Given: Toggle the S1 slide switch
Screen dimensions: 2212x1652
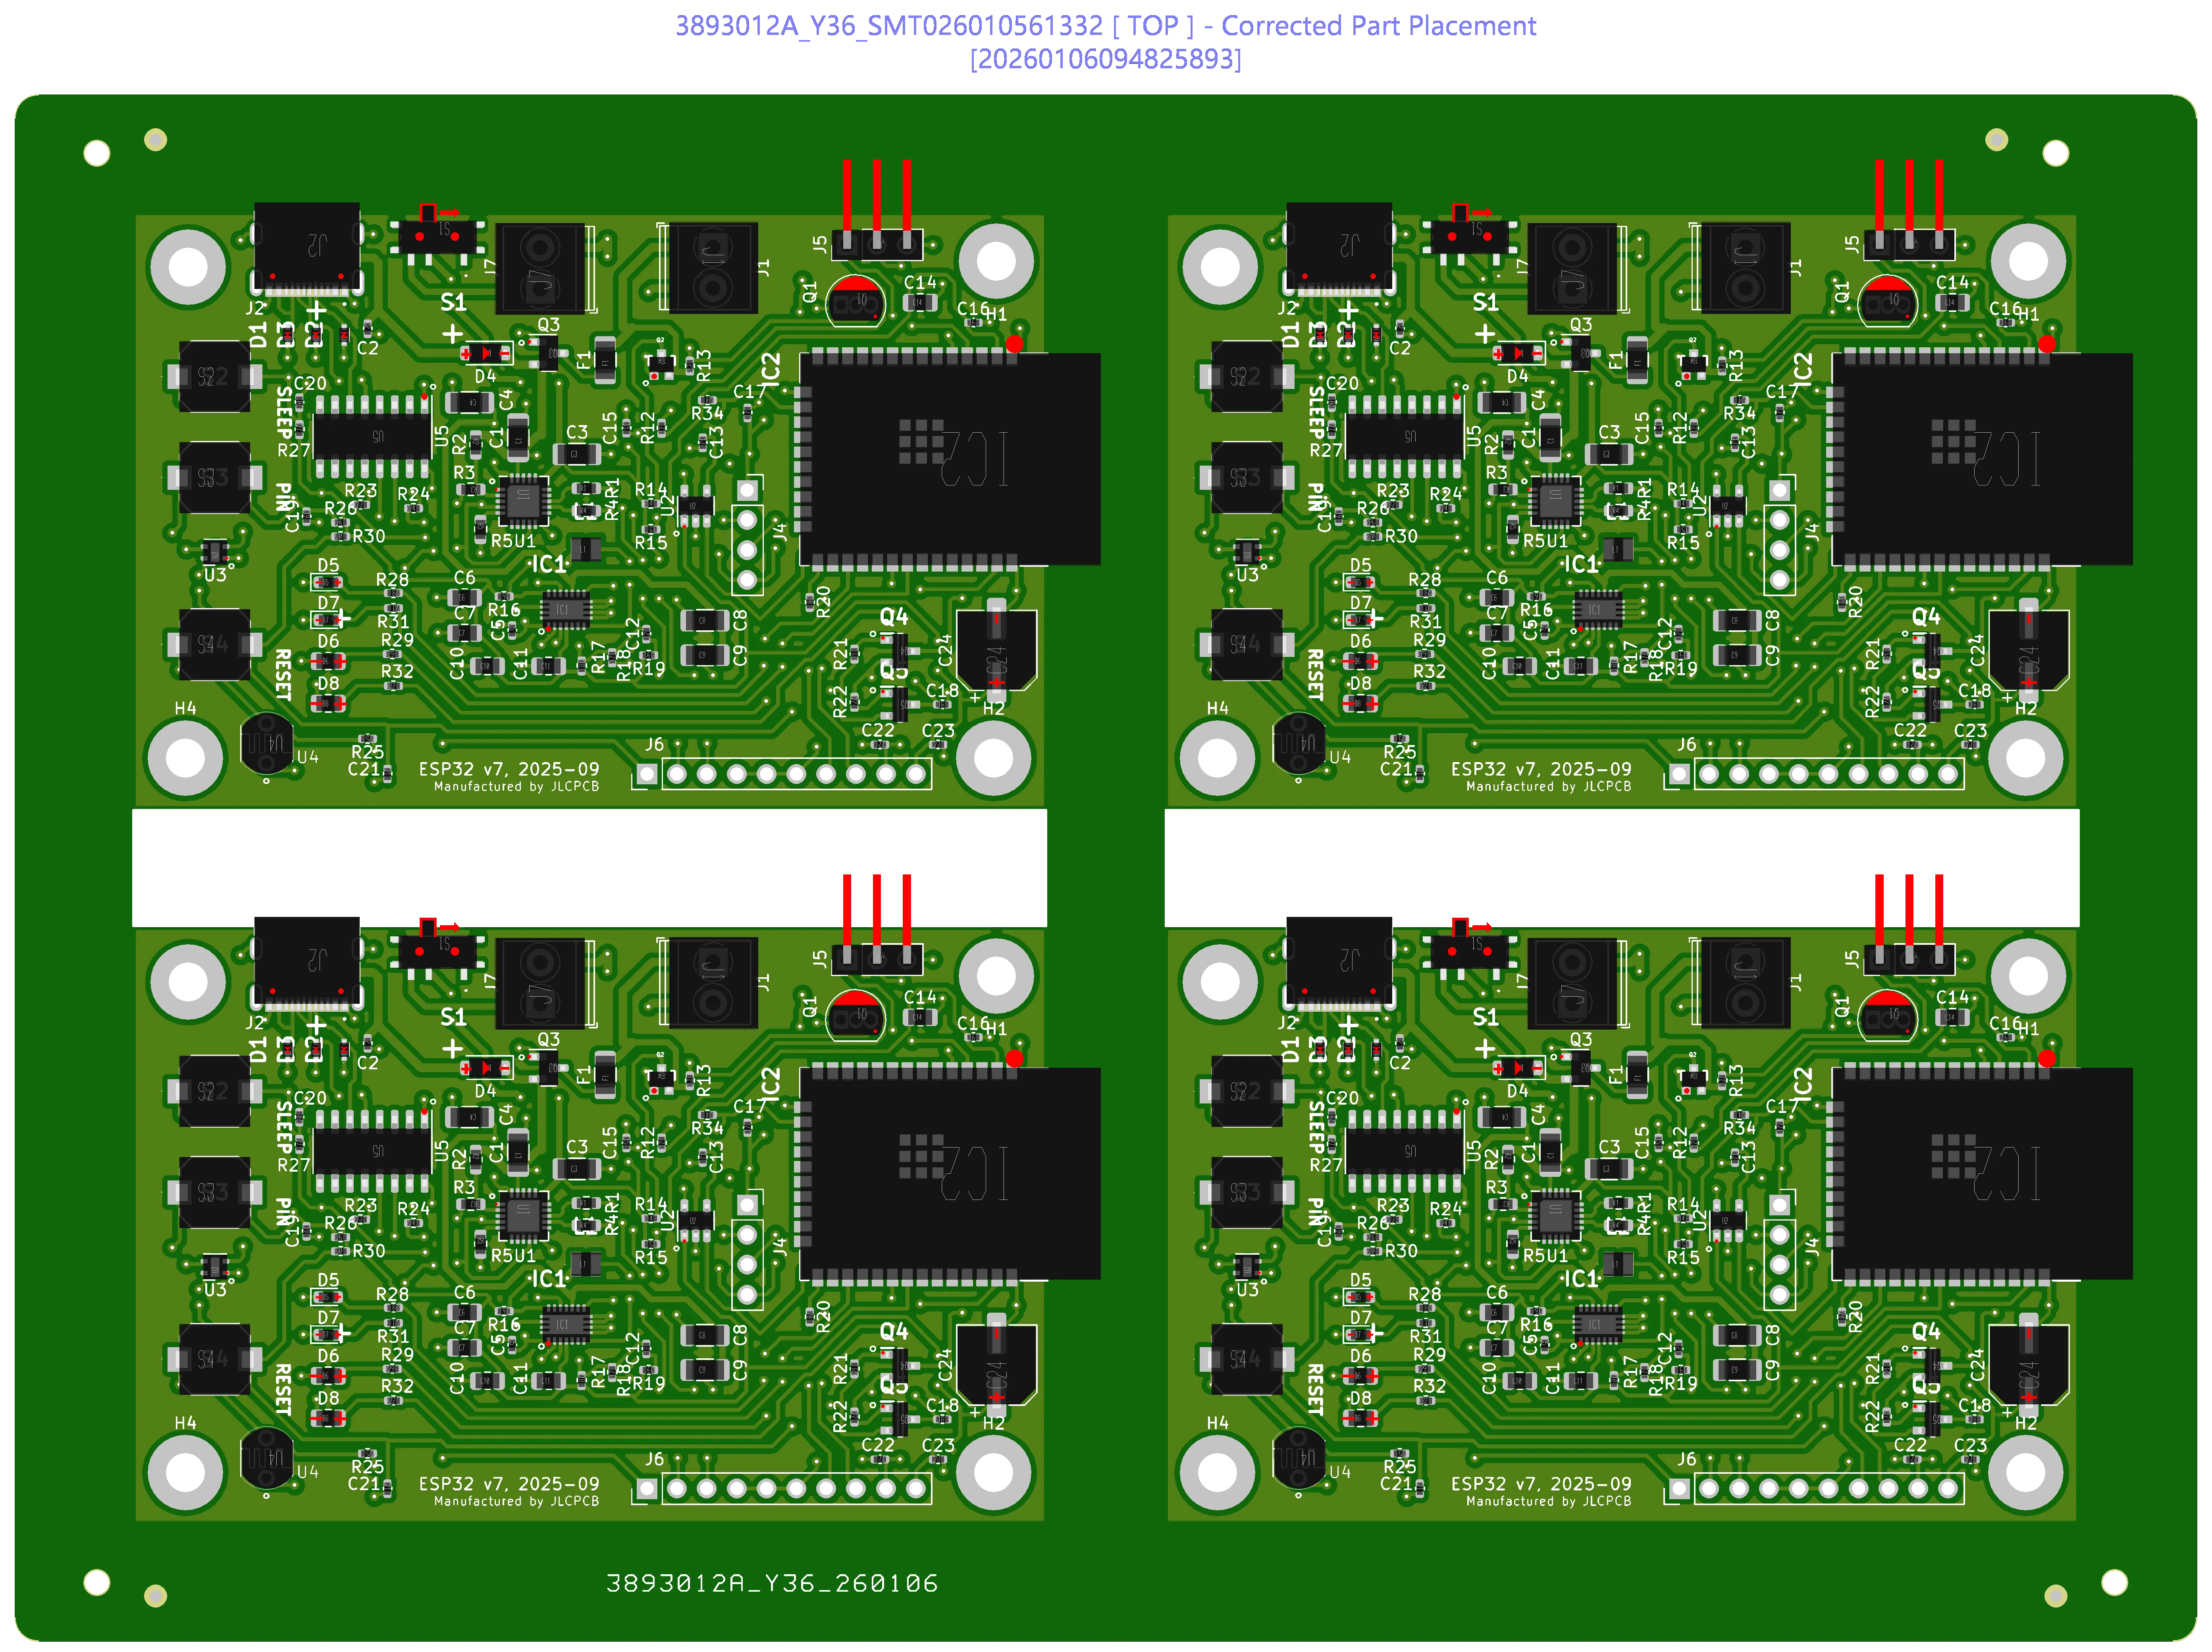Looking at the screenshot, I should (437, 237).
